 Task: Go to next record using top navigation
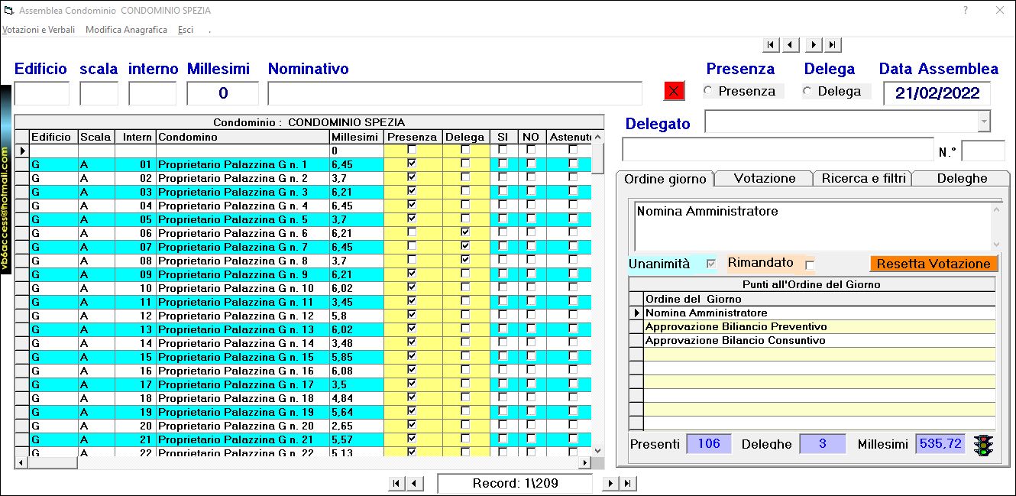pyautogui.click(x=814, y=45)
